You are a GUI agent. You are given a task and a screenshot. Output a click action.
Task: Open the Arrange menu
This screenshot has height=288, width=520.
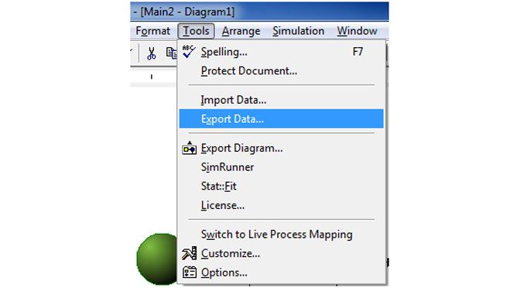pyautogui.click(x=241, y=31)
